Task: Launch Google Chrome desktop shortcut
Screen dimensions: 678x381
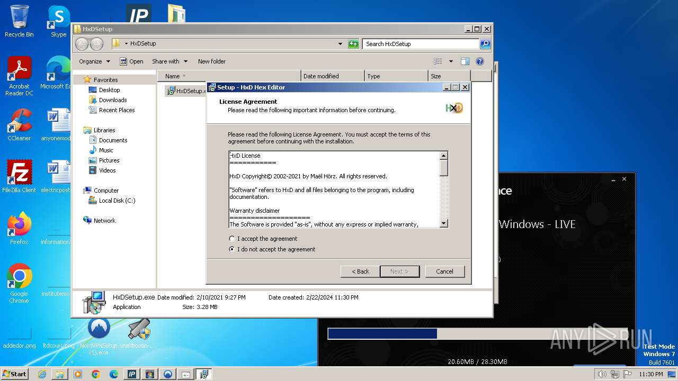Action: coord(19,283)
